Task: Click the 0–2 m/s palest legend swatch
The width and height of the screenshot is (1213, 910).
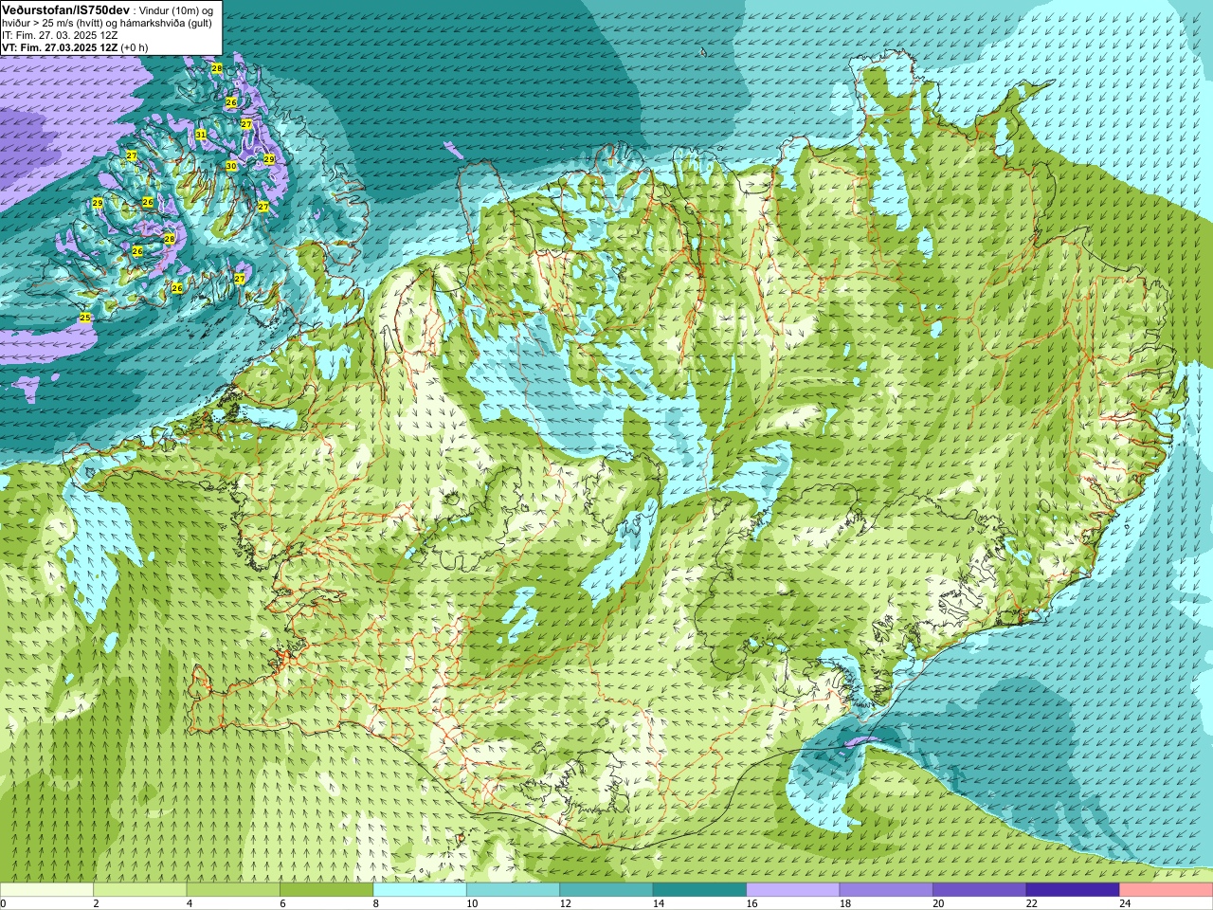Action: pos(47,890)
